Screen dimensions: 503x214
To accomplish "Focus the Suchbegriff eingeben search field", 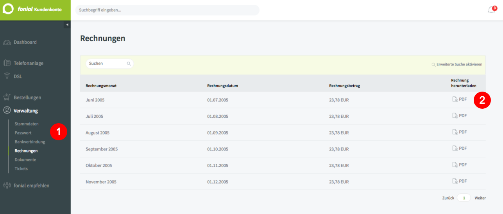I will (x=167, y=10).
